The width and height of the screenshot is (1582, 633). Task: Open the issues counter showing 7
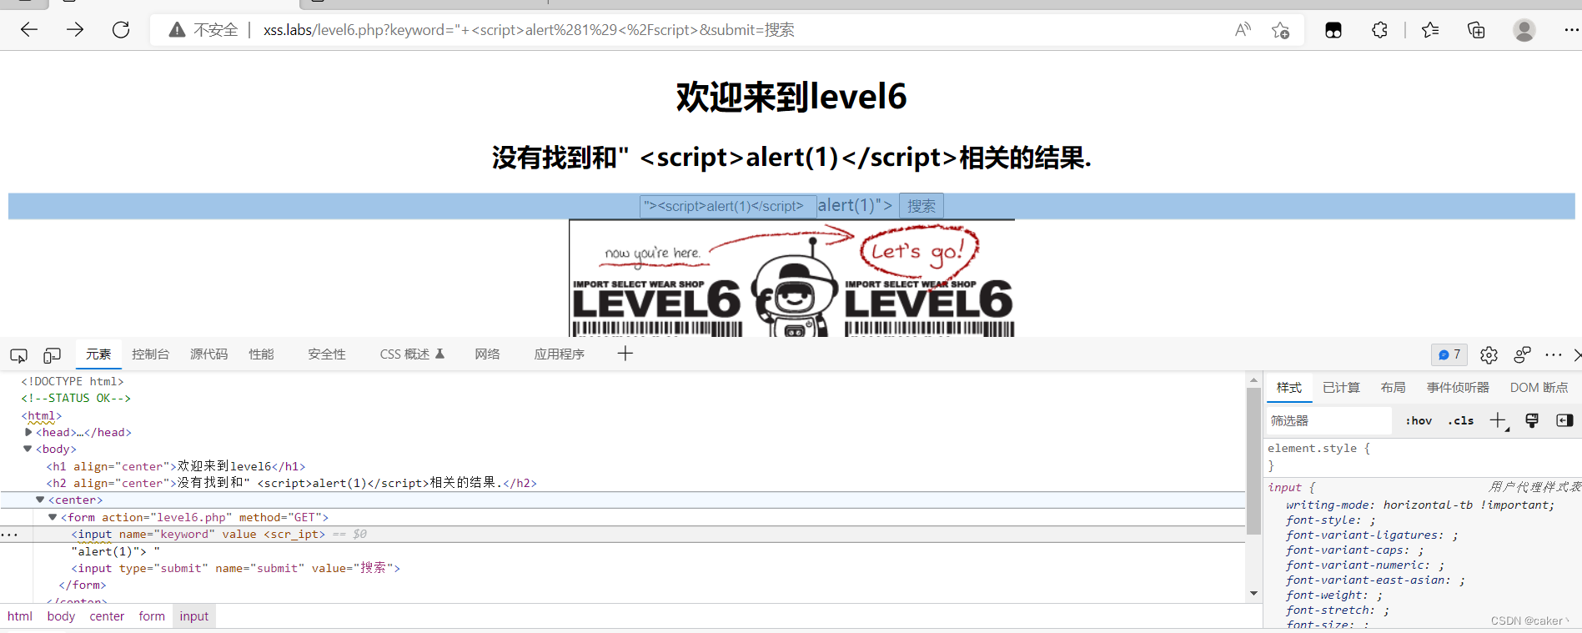pyautogui.click(x=1449, y=354)
